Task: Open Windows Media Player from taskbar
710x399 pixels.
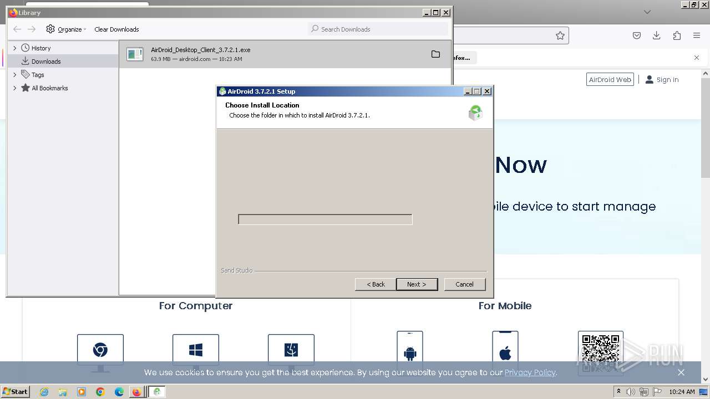Action: pyautogui.click(x=82, y=392)
